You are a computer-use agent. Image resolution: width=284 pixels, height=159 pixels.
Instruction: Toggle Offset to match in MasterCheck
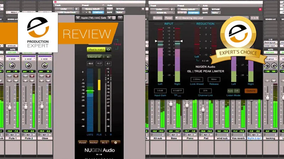point(96,49)
